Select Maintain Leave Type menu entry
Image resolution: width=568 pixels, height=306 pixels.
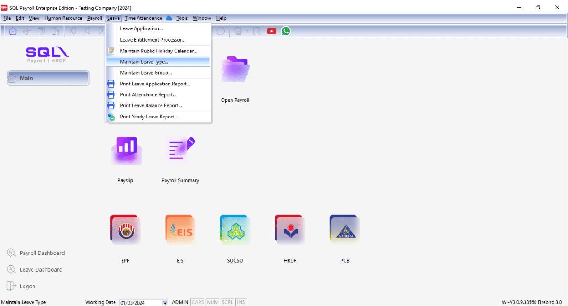144,62
